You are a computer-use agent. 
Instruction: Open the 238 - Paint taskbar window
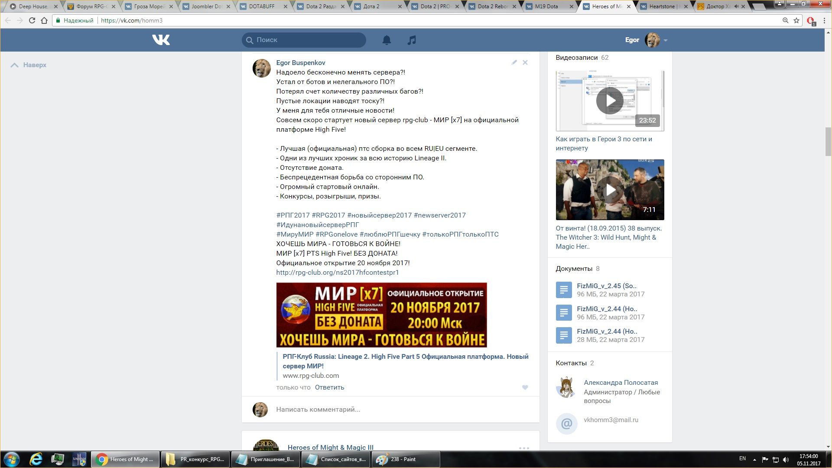click(x=403, y=459)
